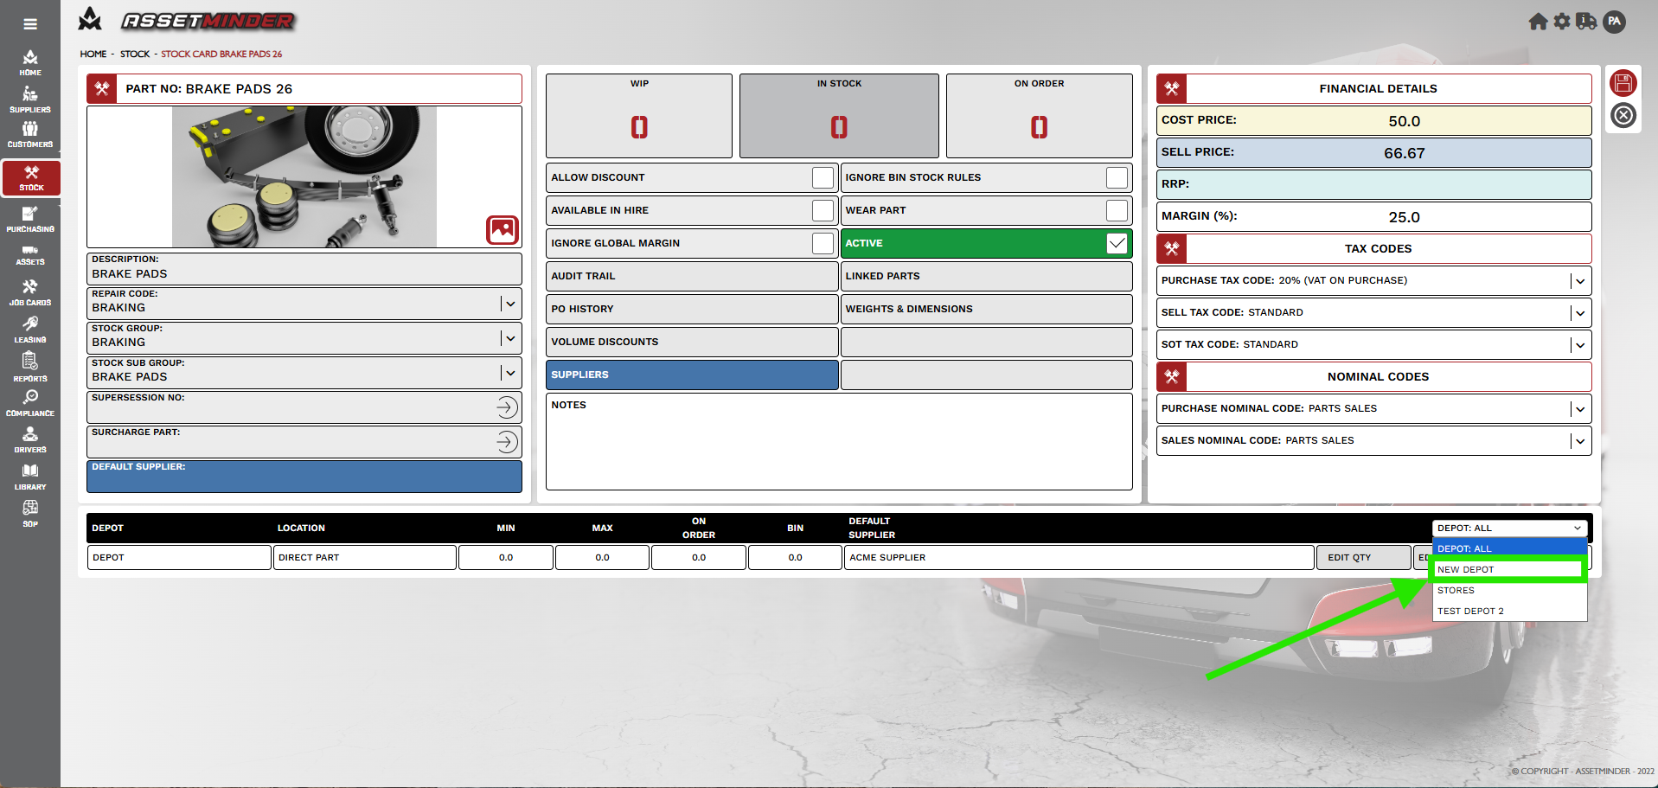Image resolution: width=1658 pixels, height=788 pixels.
Task: Expand the Sales Nominal Code dropdown
Action: [x=1579, y=441]
